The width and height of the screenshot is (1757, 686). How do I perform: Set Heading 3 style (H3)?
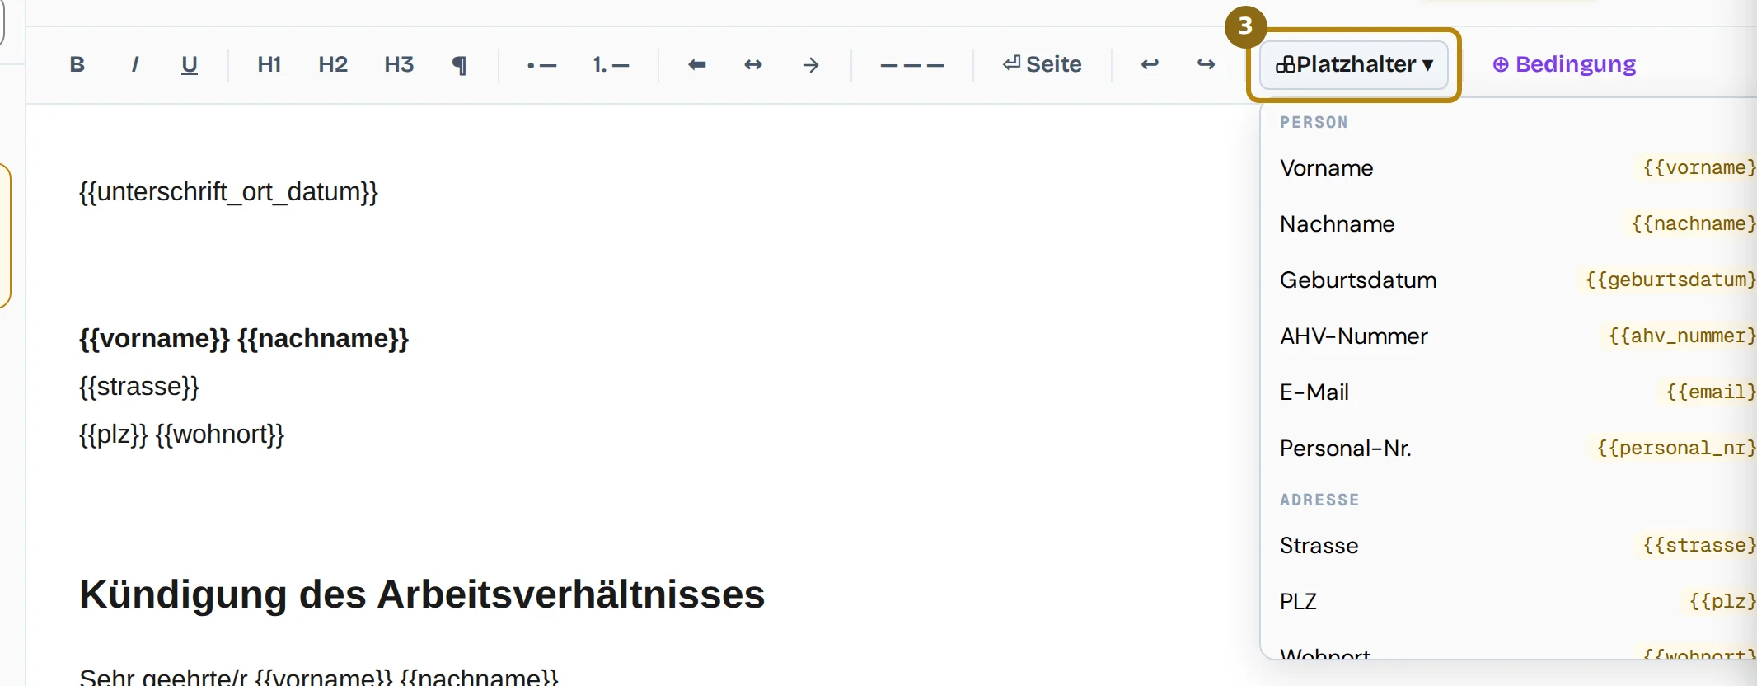[x=399, y=64]
